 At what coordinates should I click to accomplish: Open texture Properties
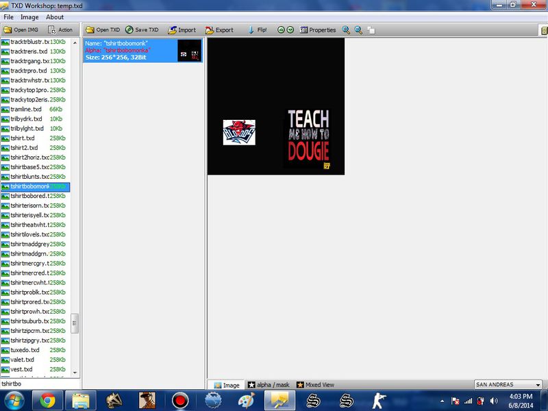click(x=318, y=30)
